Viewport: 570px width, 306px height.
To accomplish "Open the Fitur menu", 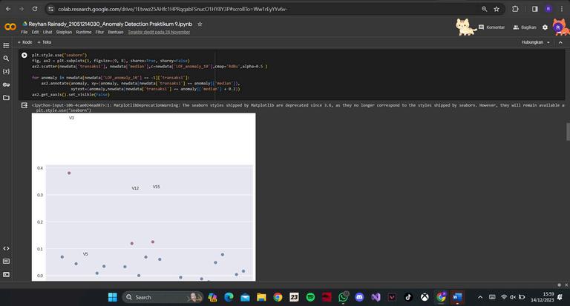I will pos(99,33).
